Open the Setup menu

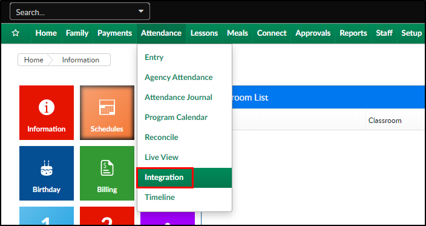pyautogui.click(x=411, y=33)
